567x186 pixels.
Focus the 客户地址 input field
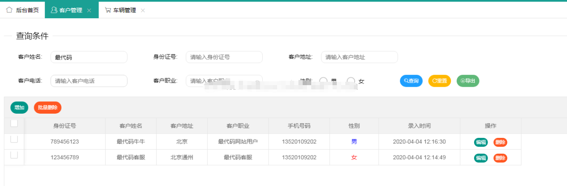359,57
